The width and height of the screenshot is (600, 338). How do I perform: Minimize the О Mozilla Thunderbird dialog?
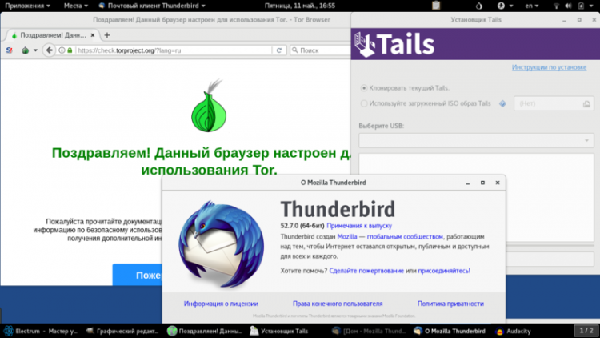[x=468, y=183]
